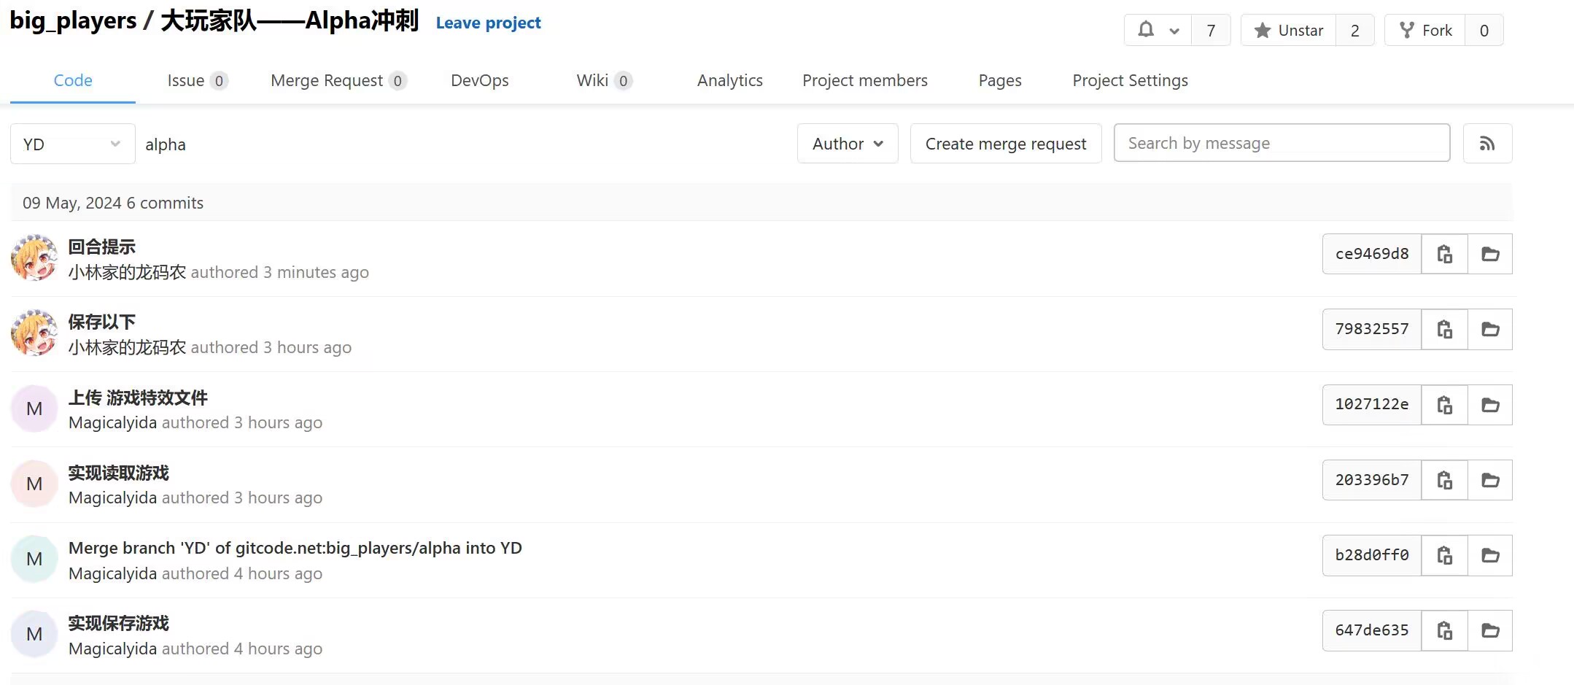Open commit hash 647de635
This screenshot has width=1574, height=685.
click(x=1372, y=630)
